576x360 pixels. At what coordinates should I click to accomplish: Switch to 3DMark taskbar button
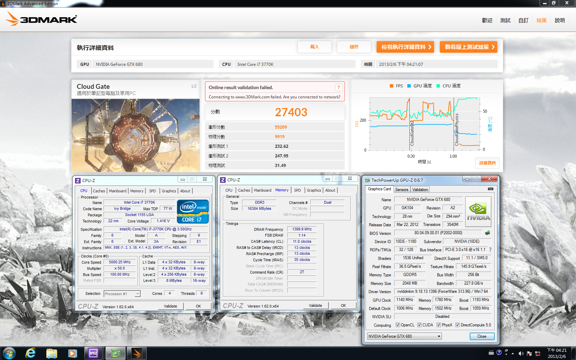(x=137, y=353)
